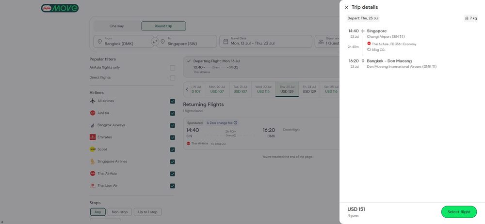Open the From Bangkok (DMK) field
Viewport: 485px width, 224px height.
124,41
